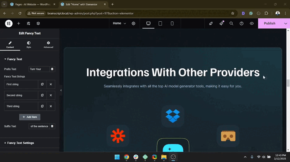Select the VR cardboard headset icon
Screen dimensions: 290x162
(x=228, y=136)
